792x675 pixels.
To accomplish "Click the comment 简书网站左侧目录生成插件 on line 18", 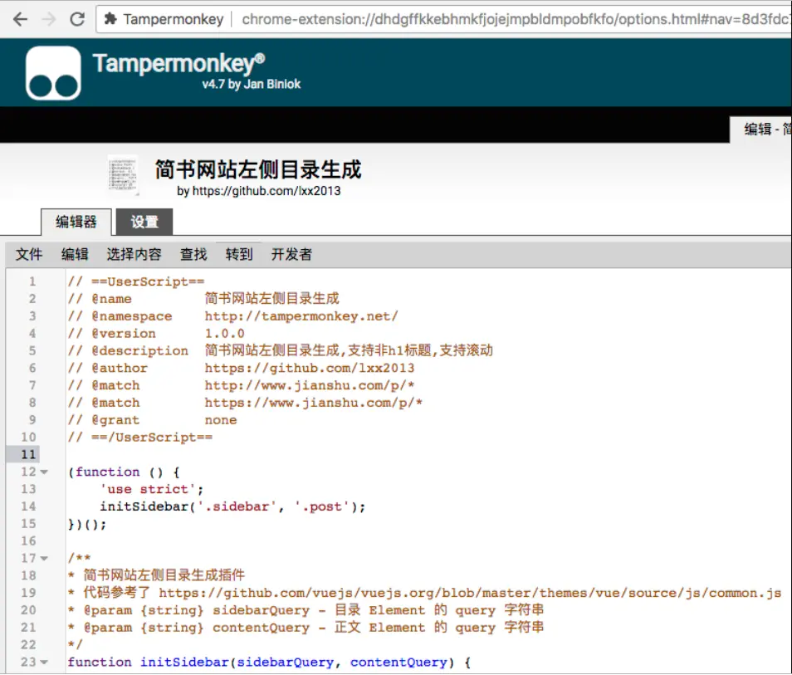I will click(164, 575).
